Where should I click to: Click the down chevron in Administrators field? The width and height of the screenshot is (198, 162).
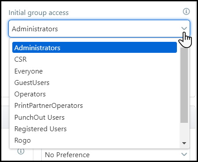click(184, 28)
